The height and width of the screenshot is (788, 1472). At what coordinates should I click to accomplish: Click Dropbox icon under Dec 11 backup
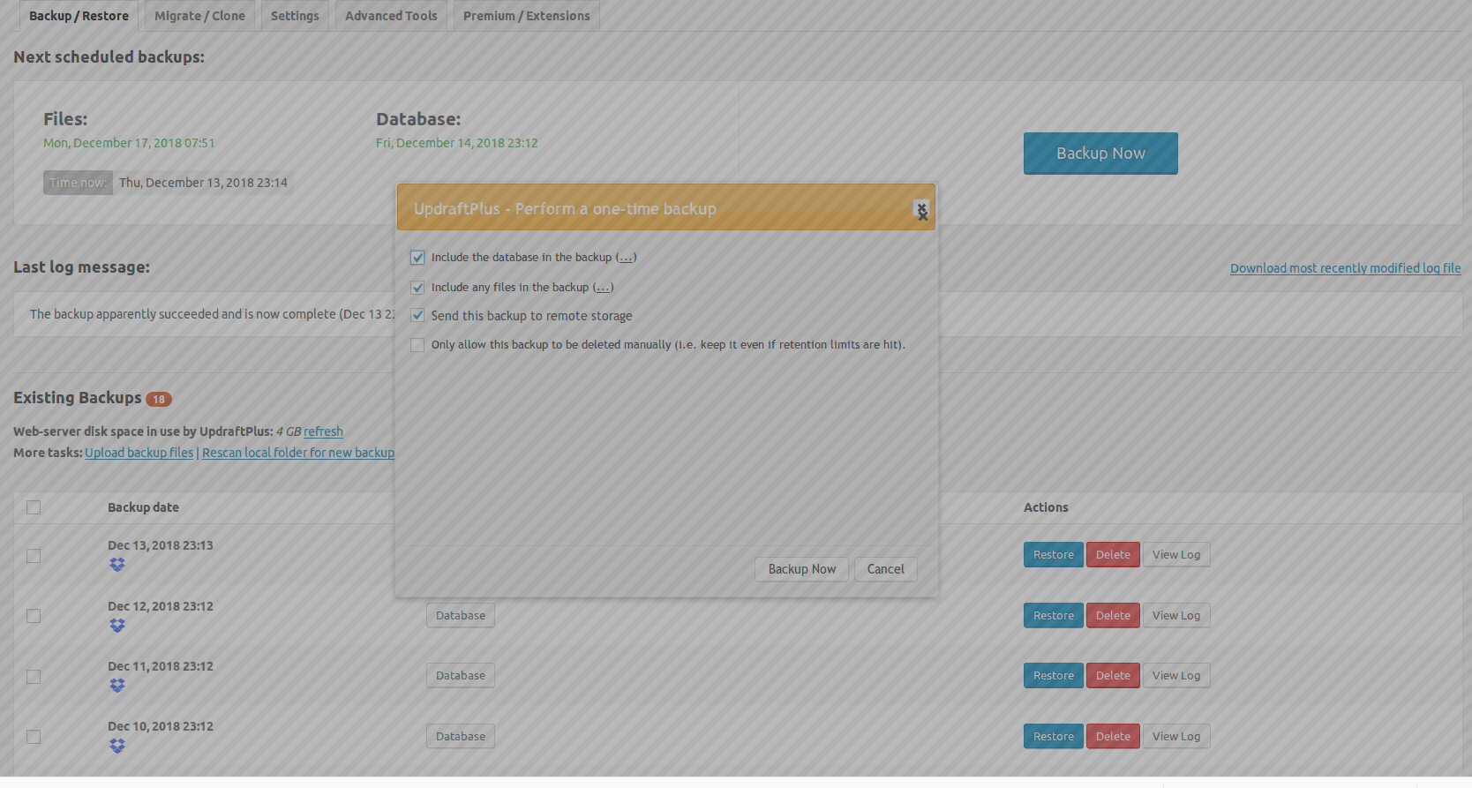(117, 686)
